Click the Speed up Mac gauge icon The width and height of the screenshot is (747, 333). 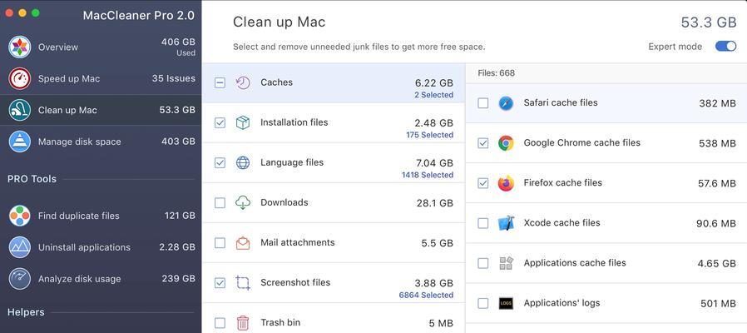point(19,79)
